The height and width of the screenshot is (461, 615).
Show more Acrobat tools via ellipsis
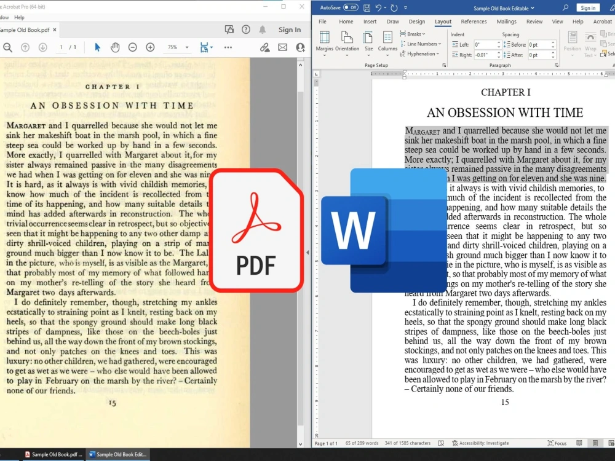point(228,47)
